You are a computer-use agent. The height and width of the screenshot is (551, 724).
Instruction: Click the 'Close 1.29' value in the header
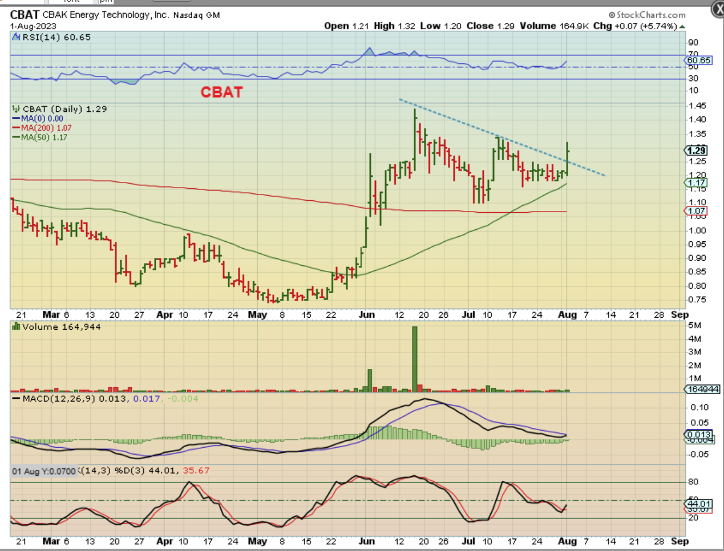490,26
